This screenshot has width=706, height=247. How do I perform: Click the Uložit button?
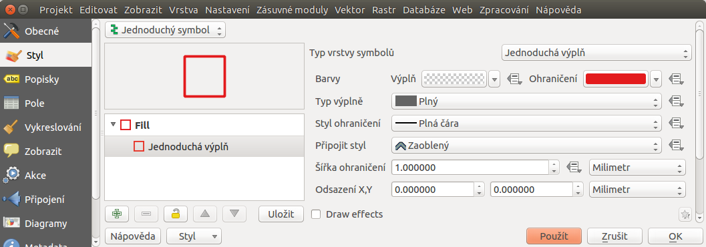click(281, 214)
